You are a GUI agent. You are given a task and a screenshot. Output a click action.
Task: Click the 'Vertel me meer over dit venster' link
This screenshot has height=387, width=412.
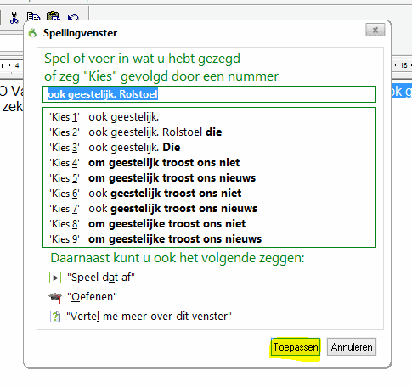tap(149, 317)
